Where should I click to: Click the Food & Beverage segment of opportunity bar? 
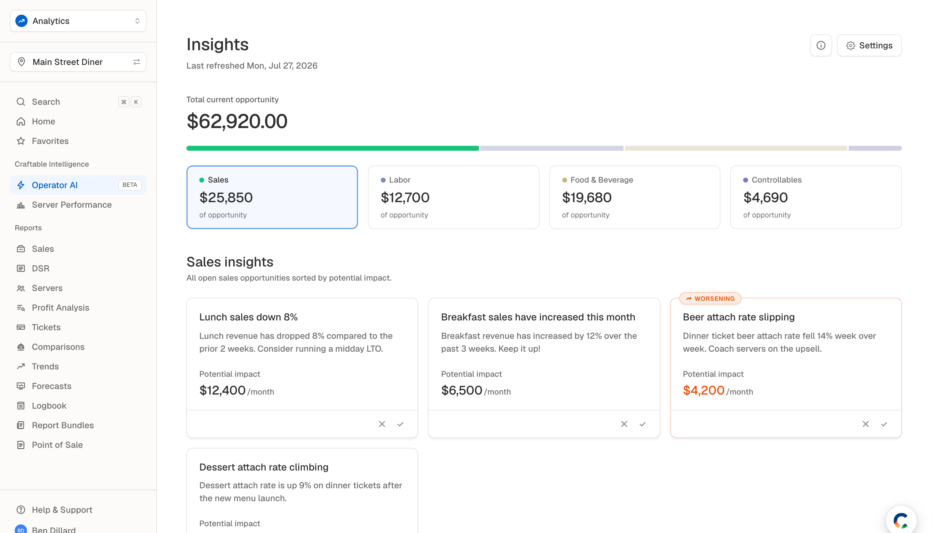[736, 148]
